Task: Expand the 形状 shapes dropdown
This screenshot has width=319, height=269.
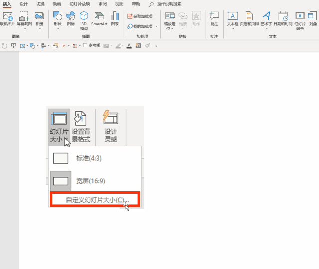Action: (x=58, y=21)
